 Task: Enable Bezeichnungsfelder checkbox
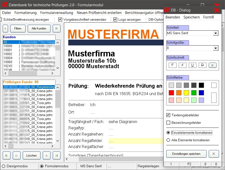pyautogui.click(x=168, y=123)
